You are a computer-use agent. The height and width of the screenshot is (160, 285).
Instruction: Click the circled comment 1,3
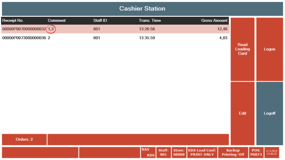coord(51,29)
